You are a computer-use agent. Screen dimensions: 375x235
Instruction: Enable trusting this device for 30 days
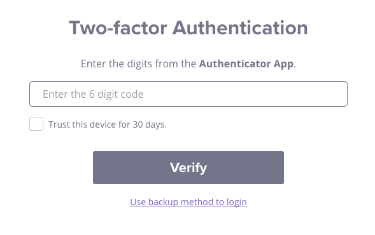pos(36,124)
